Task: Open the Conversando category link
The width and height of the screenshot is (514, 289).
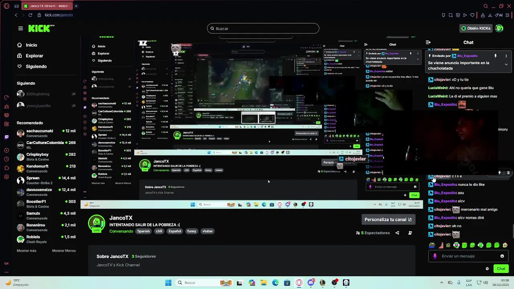Action: coord(121,231)
